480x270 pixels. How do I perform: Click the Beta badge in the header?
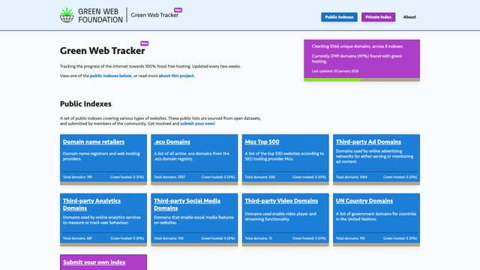click(178, 10)
